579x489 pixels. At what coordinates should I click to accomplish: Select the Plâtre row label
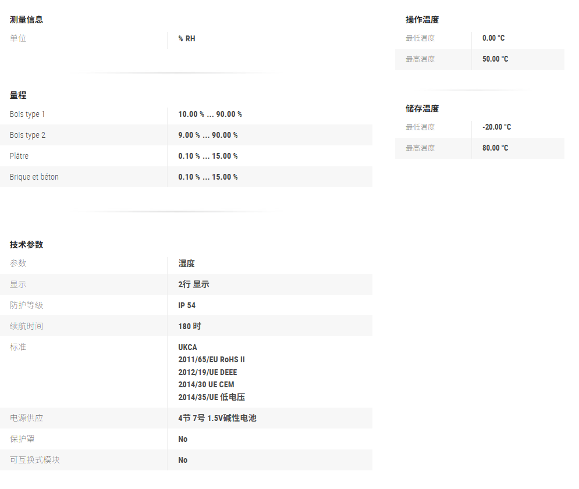19,156
